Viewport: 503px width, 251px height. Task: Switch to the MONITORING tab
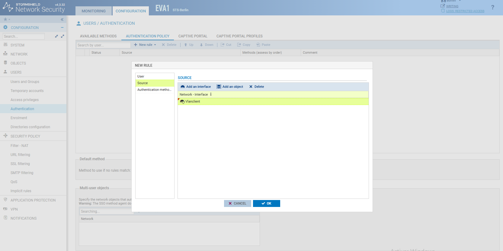(x=94, y=11)
